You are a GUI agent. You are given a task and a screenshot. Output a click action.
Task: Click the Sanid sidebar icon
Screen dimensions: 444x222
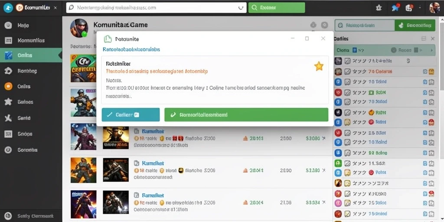pos(8,118)
